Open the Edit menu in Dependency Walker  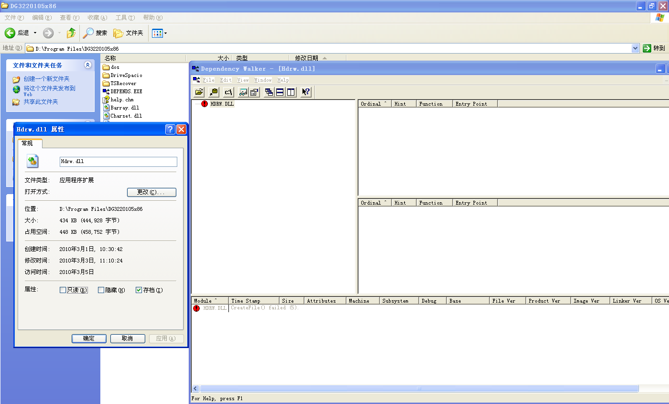coord(226,80)
